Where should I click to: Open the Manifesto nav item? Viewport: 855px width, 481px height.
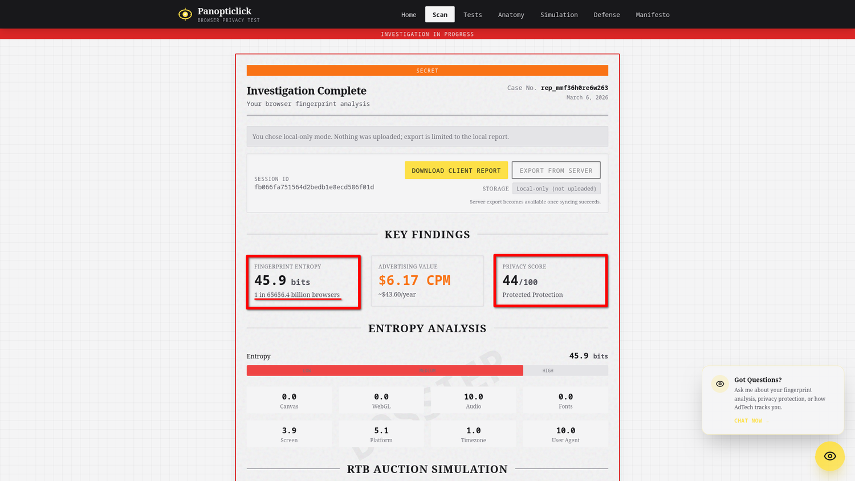pyautogui.click(x=653, y=14)
